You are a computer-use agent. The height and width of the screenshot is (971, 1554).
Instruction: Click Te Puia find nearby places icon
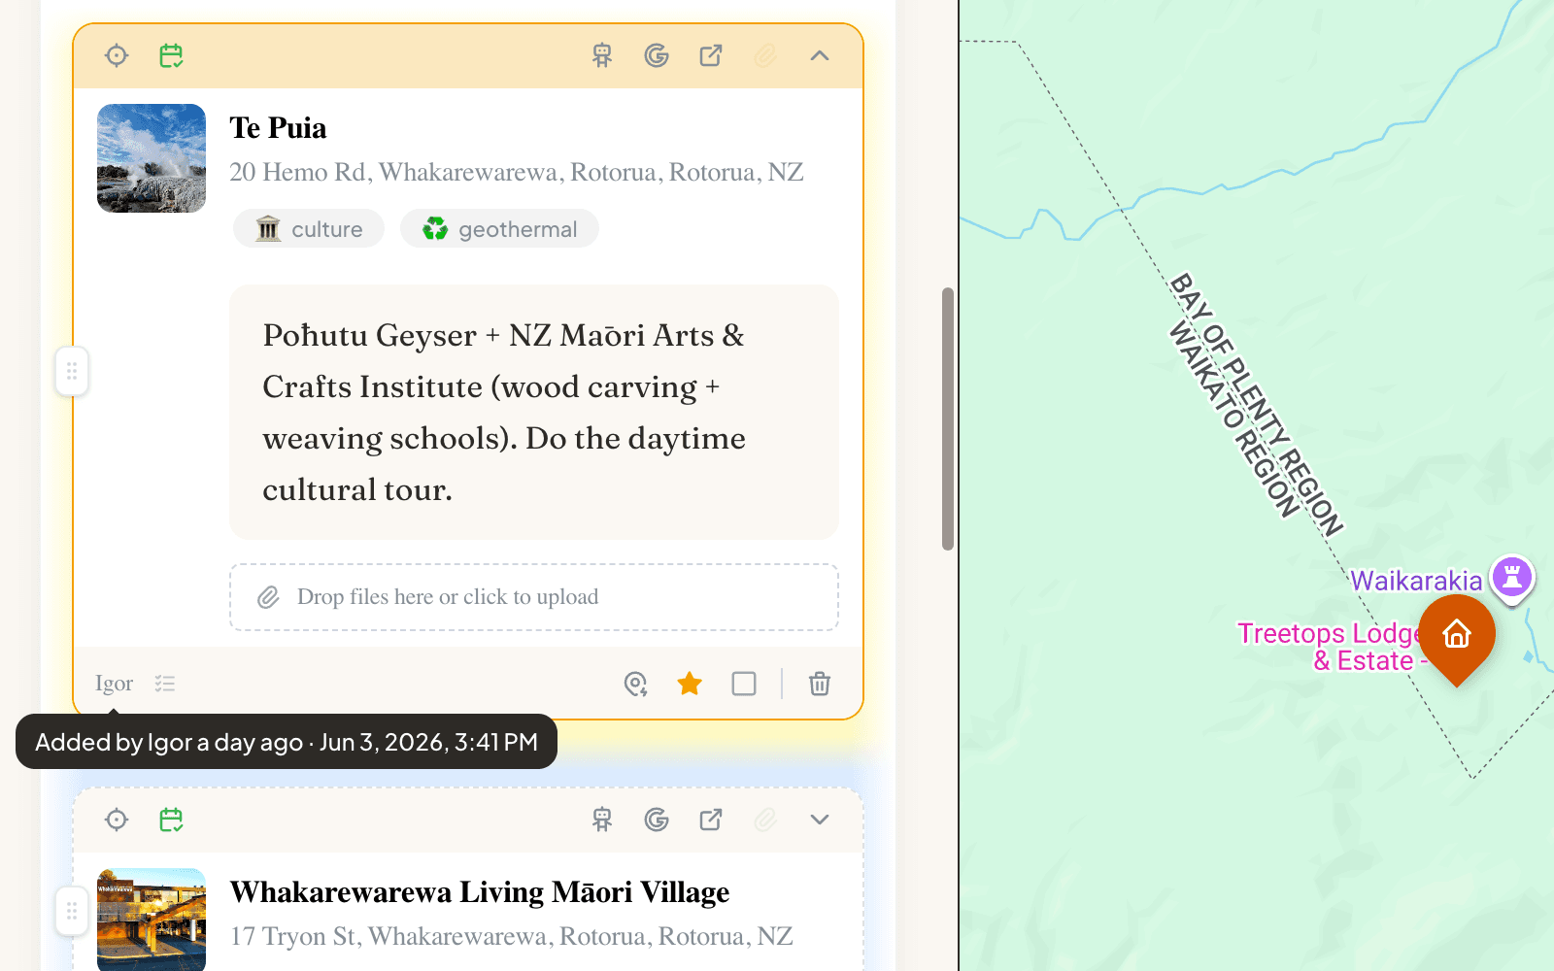point(635,684)
